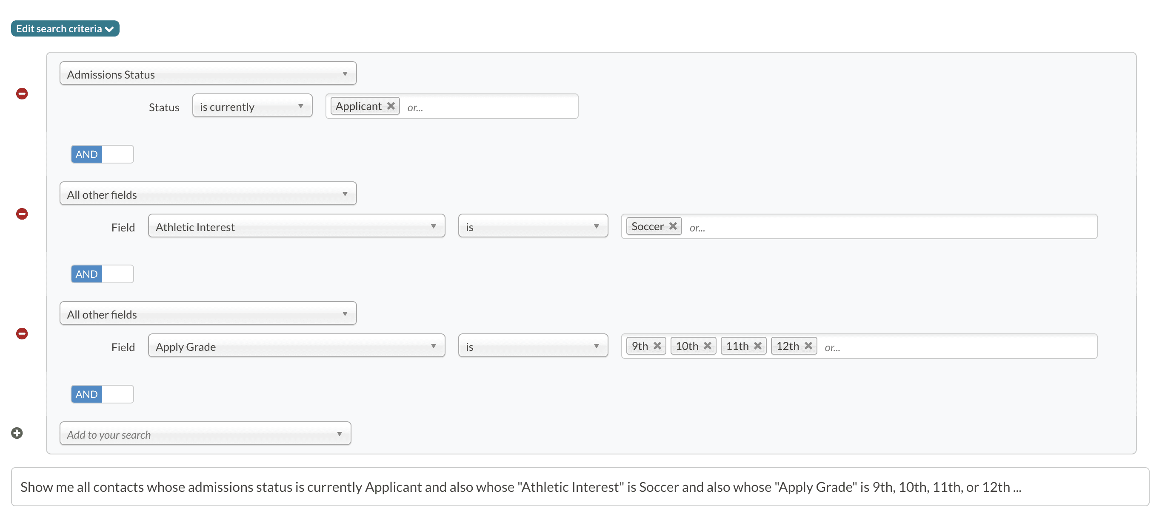Remove the 9th grade tag

[657, 346]
